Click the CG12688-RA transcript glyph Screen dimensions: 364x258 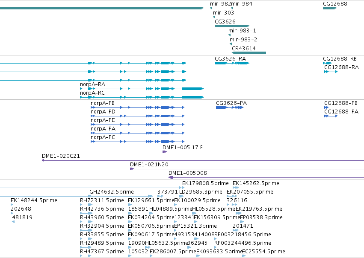tap(331, 72)
